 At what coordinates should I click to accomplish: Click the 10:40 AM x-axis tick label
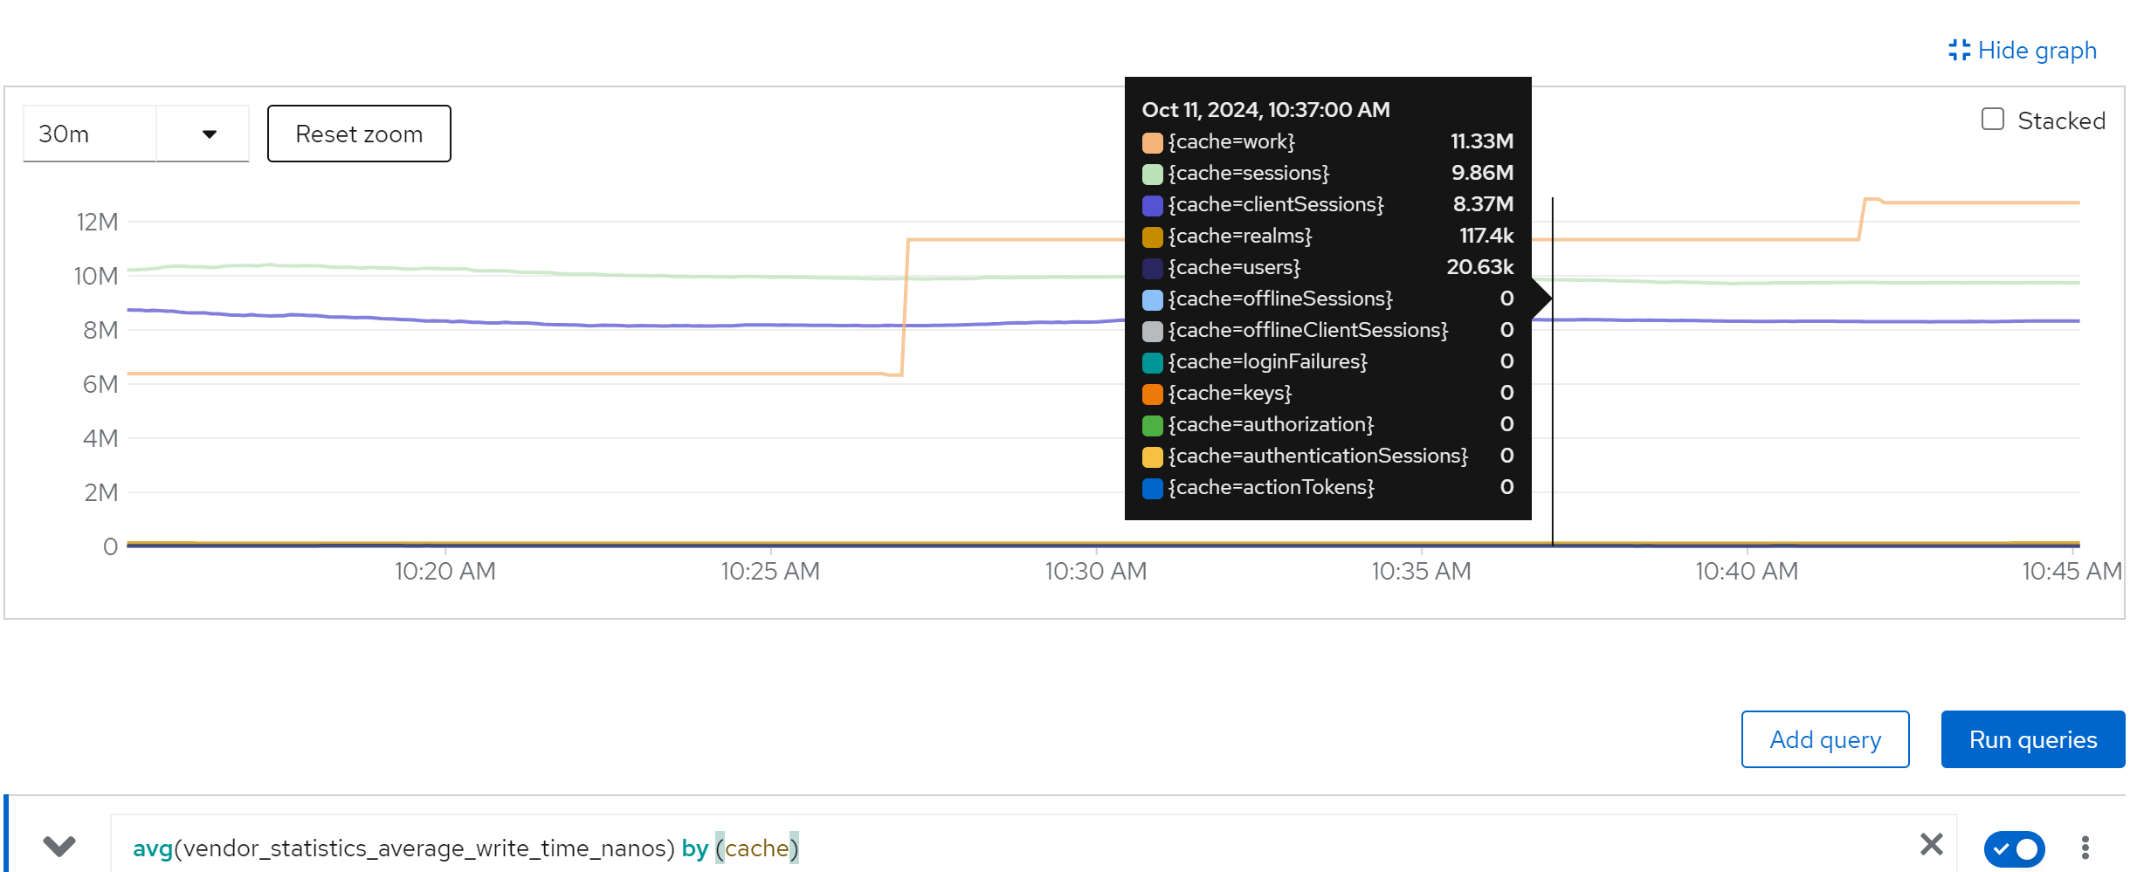(1746, 571)
